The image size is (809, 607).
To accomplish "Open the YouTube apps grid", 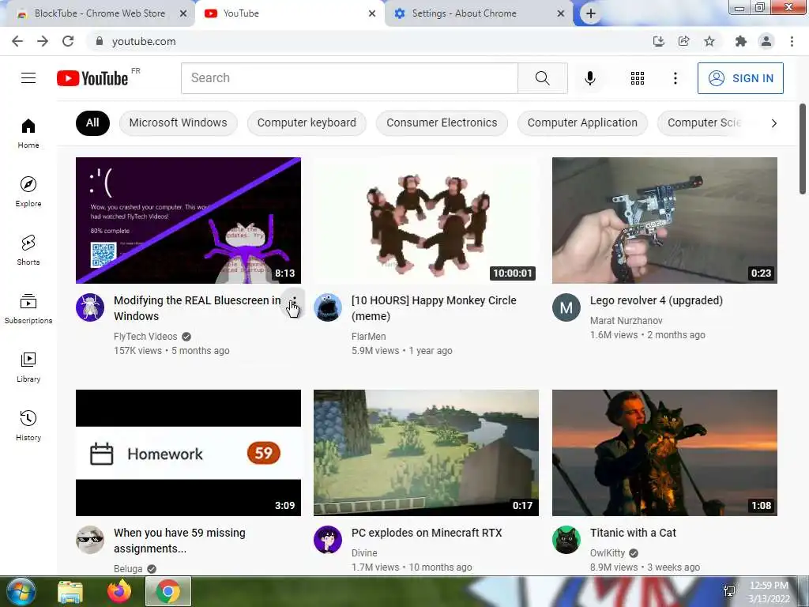I will click(x=638, y=78).
